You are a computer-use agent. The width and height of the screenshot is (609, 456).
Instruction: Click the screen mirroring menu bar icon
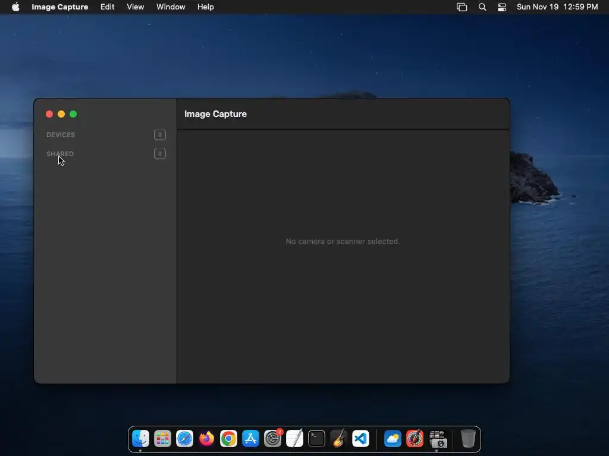tap(462, 7)
